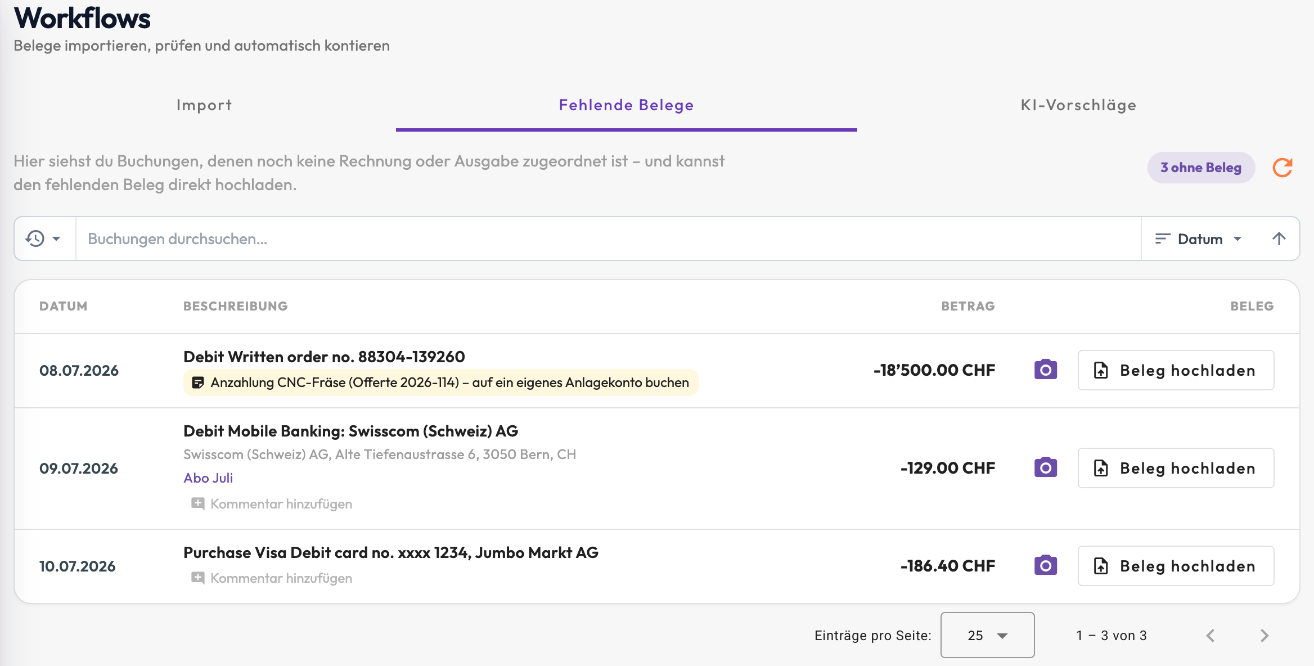
Task: Click amount -186.40 CHF
Action: (x=948, y=566)
